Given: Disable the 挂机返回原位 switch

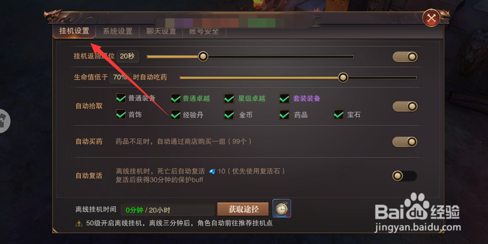Looking at the screenshot, I should pyautogui.click(x=405, y=57).
